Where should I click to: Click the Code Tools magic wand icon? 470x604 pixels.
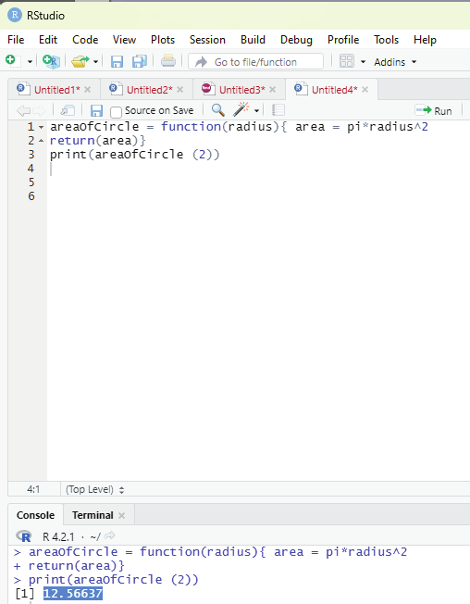241,110
